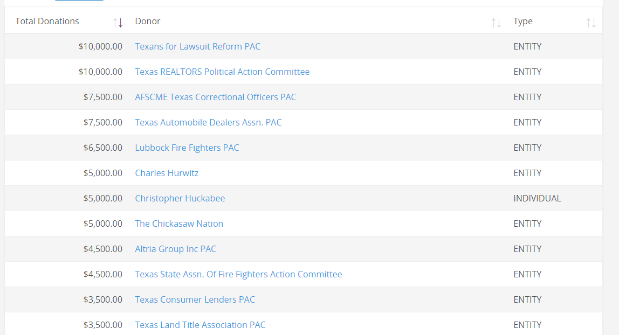The width and height of the screenshot is (619, 335).
Task: Select $10,000.00 in Texas REALTORS row
Action: [100, 72]
